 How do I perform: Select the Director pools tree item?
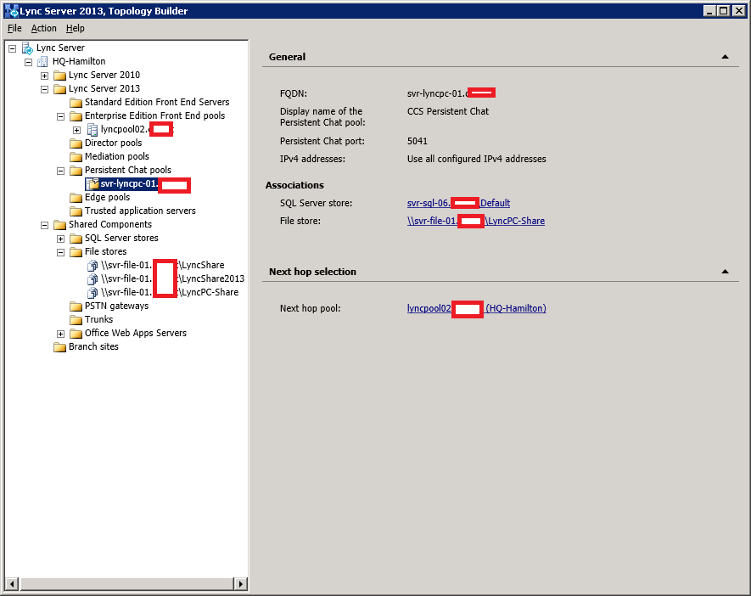[113, 143]
